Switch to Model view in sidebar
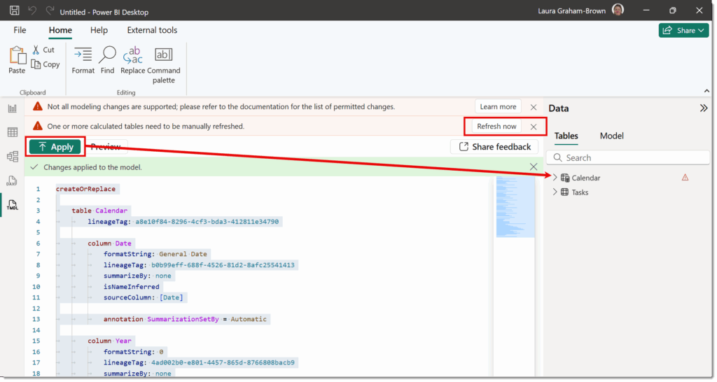The width and height of the screenshot is (717, 382). [x=13, y=156]
